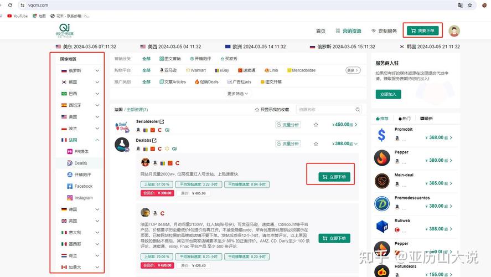Image resolution: width=491 pixels, height=277 pixels.
Task: Open the 营销资源 menu item
Action: coord(349,30)
